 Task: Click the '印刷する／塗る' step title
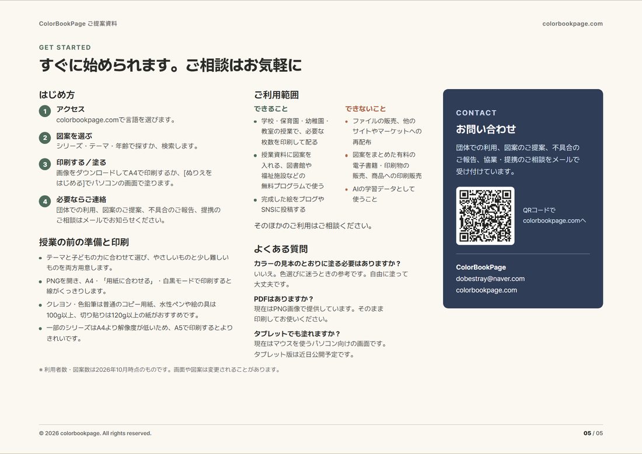coord(81,163)
